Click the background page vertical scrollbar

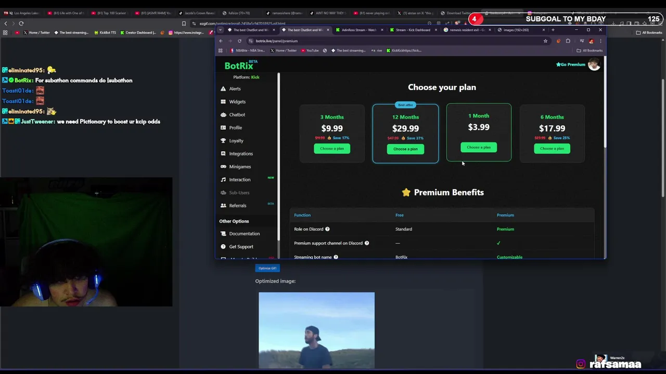point(663,137)
